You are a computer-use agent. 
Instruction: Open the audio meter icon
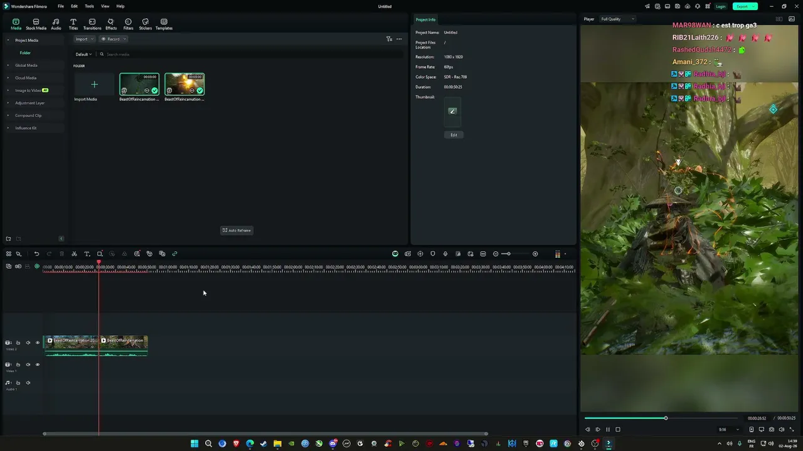[x=557, y=254]
